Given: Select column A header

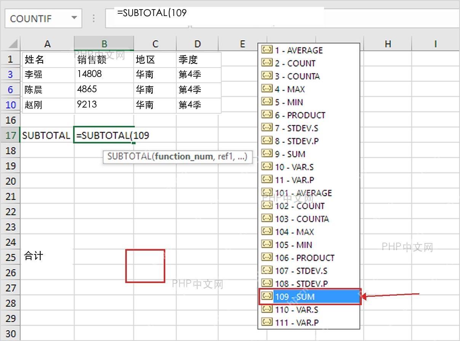Looking at the screenshot, I should (47, 44).
